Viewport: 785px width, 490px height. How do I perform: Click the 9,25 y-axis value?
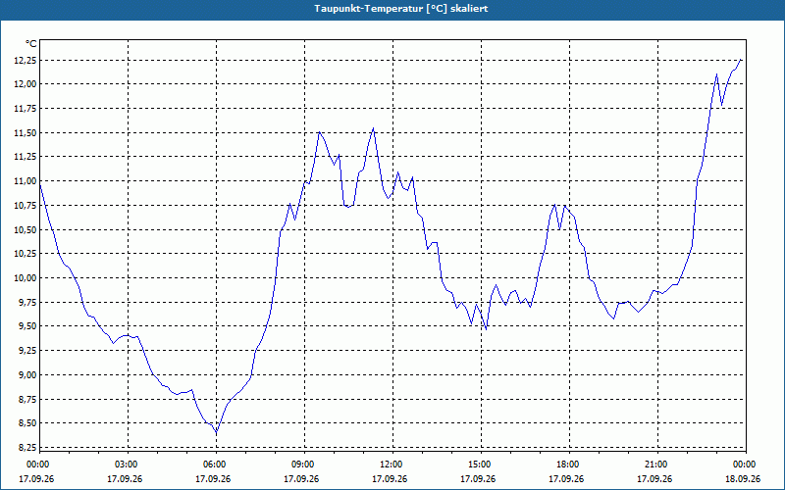coord(29,351)
